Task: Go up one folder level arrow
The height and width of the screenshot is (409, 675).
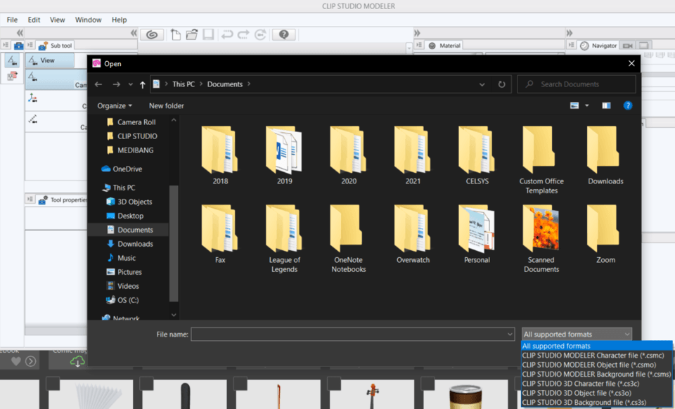Action: click(x=143, y=85)
